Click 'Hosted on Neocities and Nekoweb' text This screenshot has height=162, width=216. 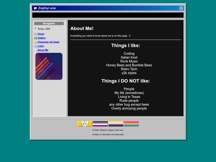[x=108, y=134]
